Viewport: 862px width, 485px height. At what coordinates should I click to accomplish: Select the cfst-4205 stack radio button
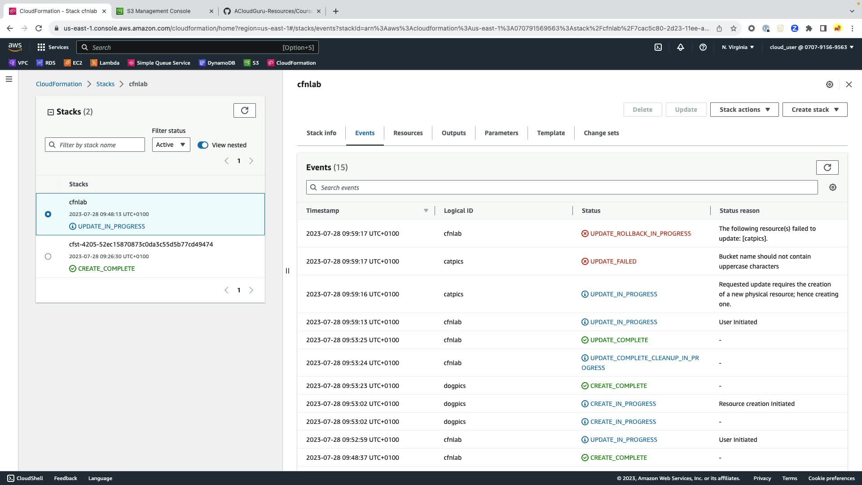point(48,256)
